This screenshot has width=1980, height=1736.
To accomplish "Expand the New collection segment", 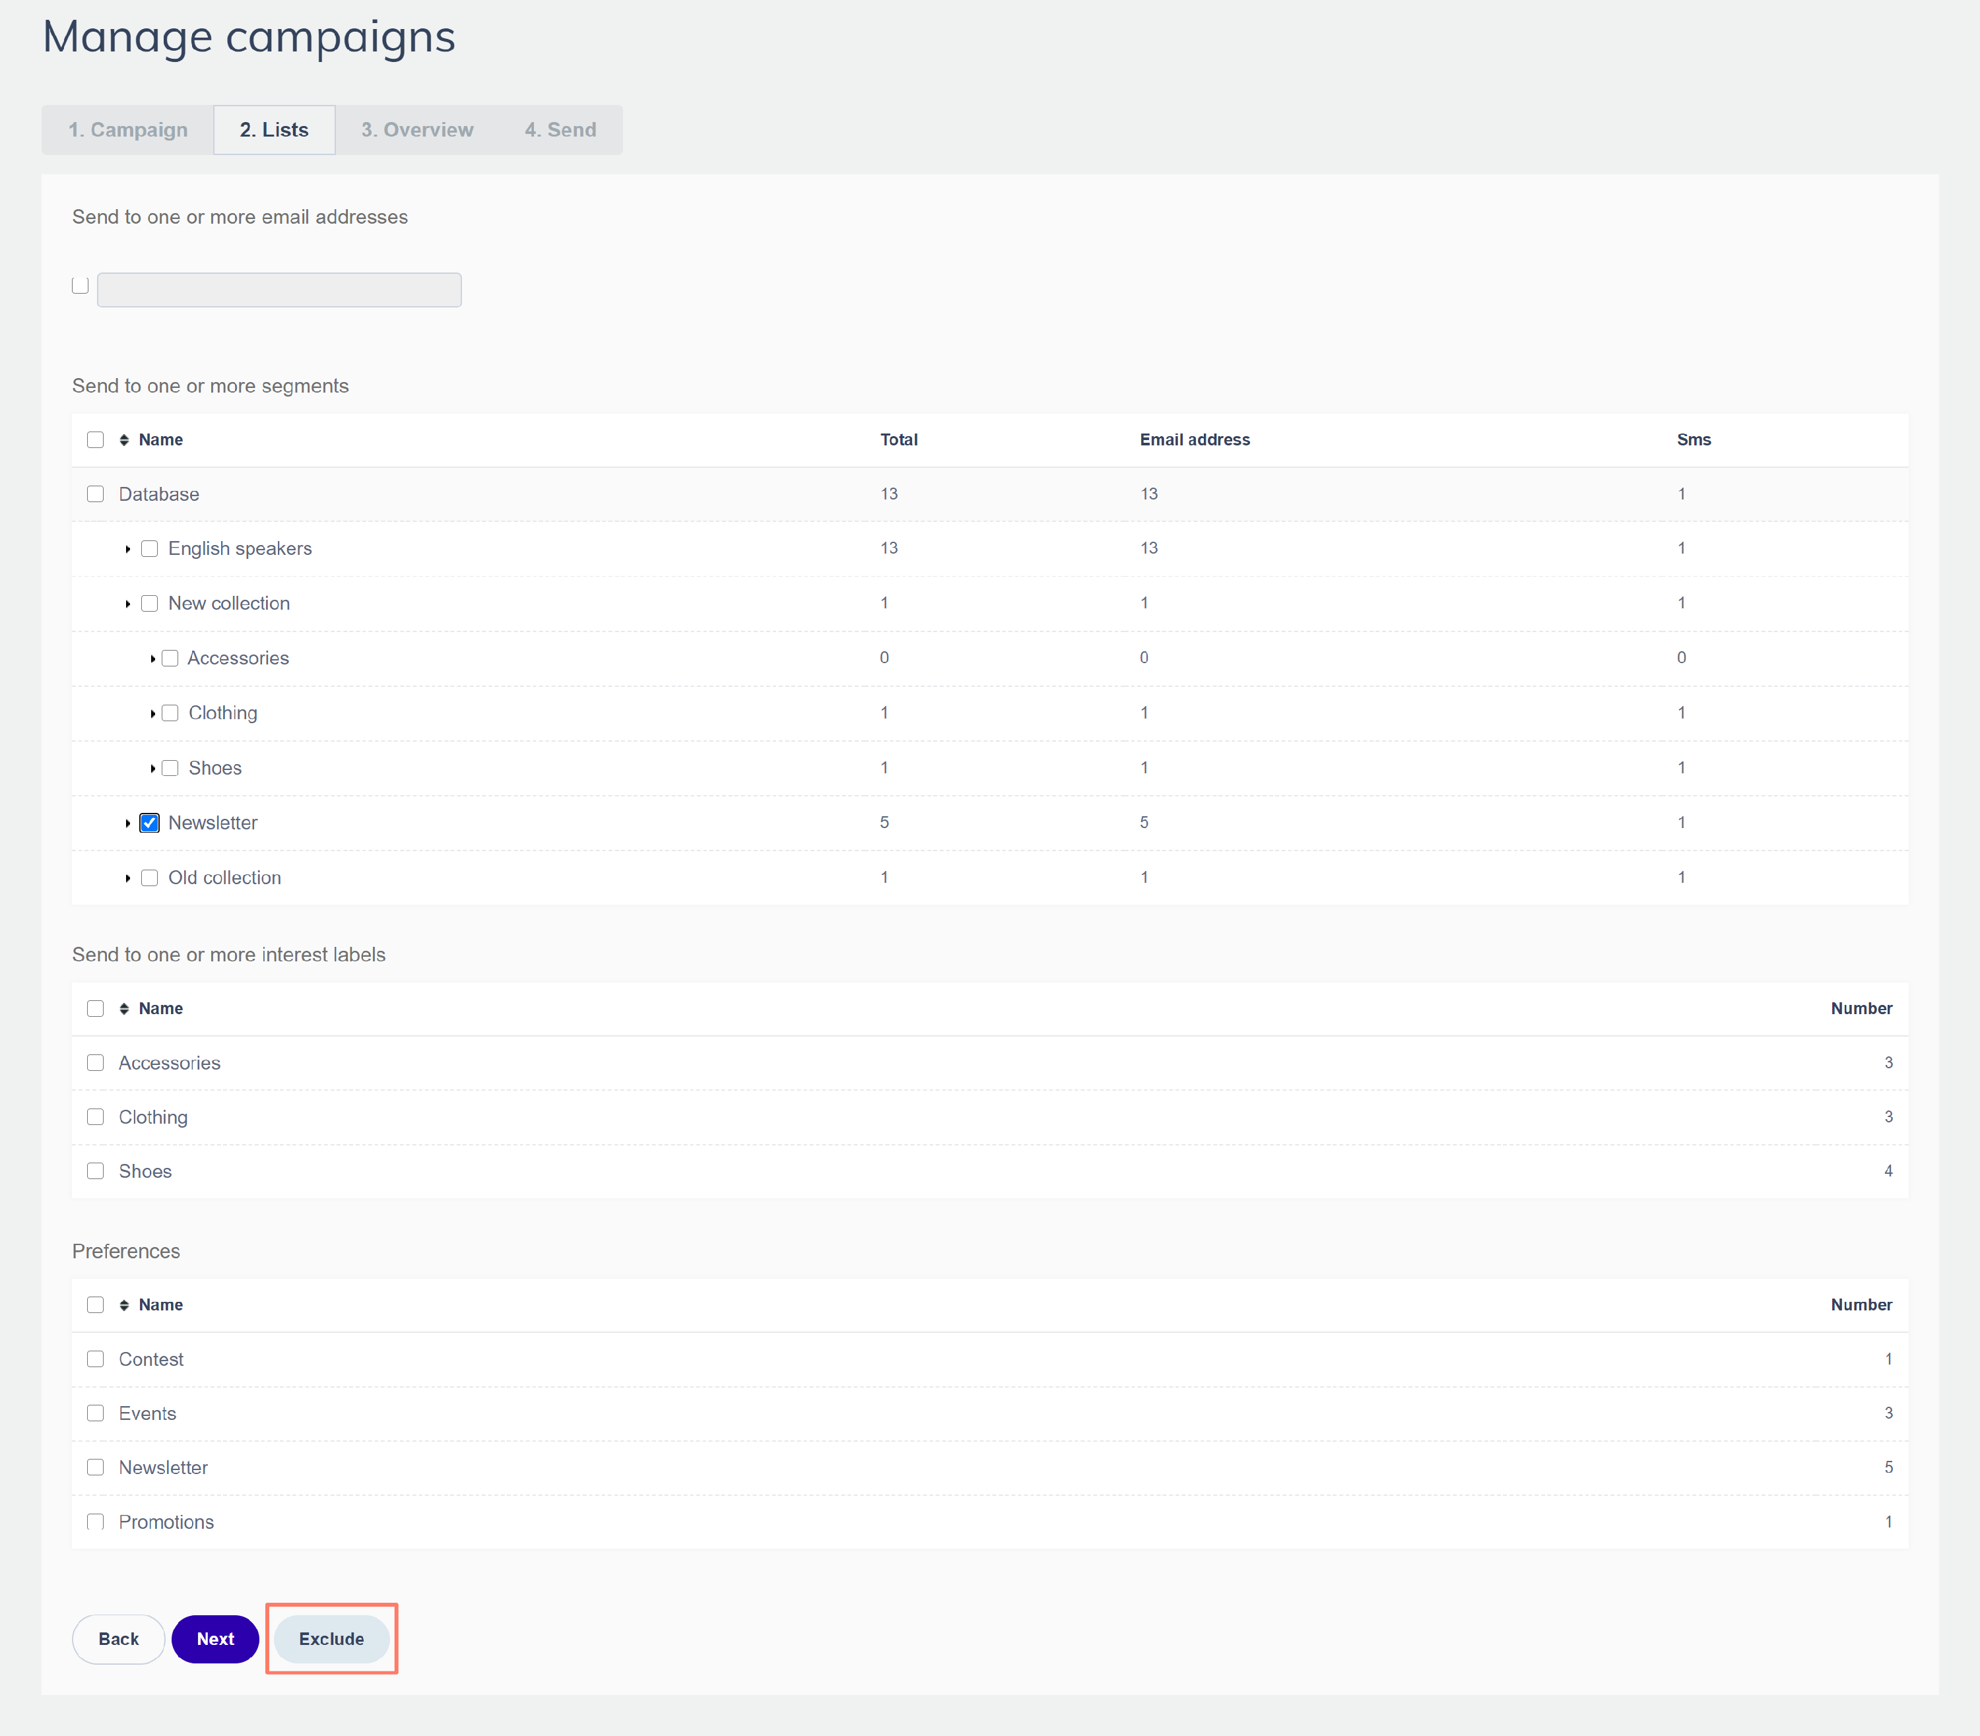I will point(127,603).
